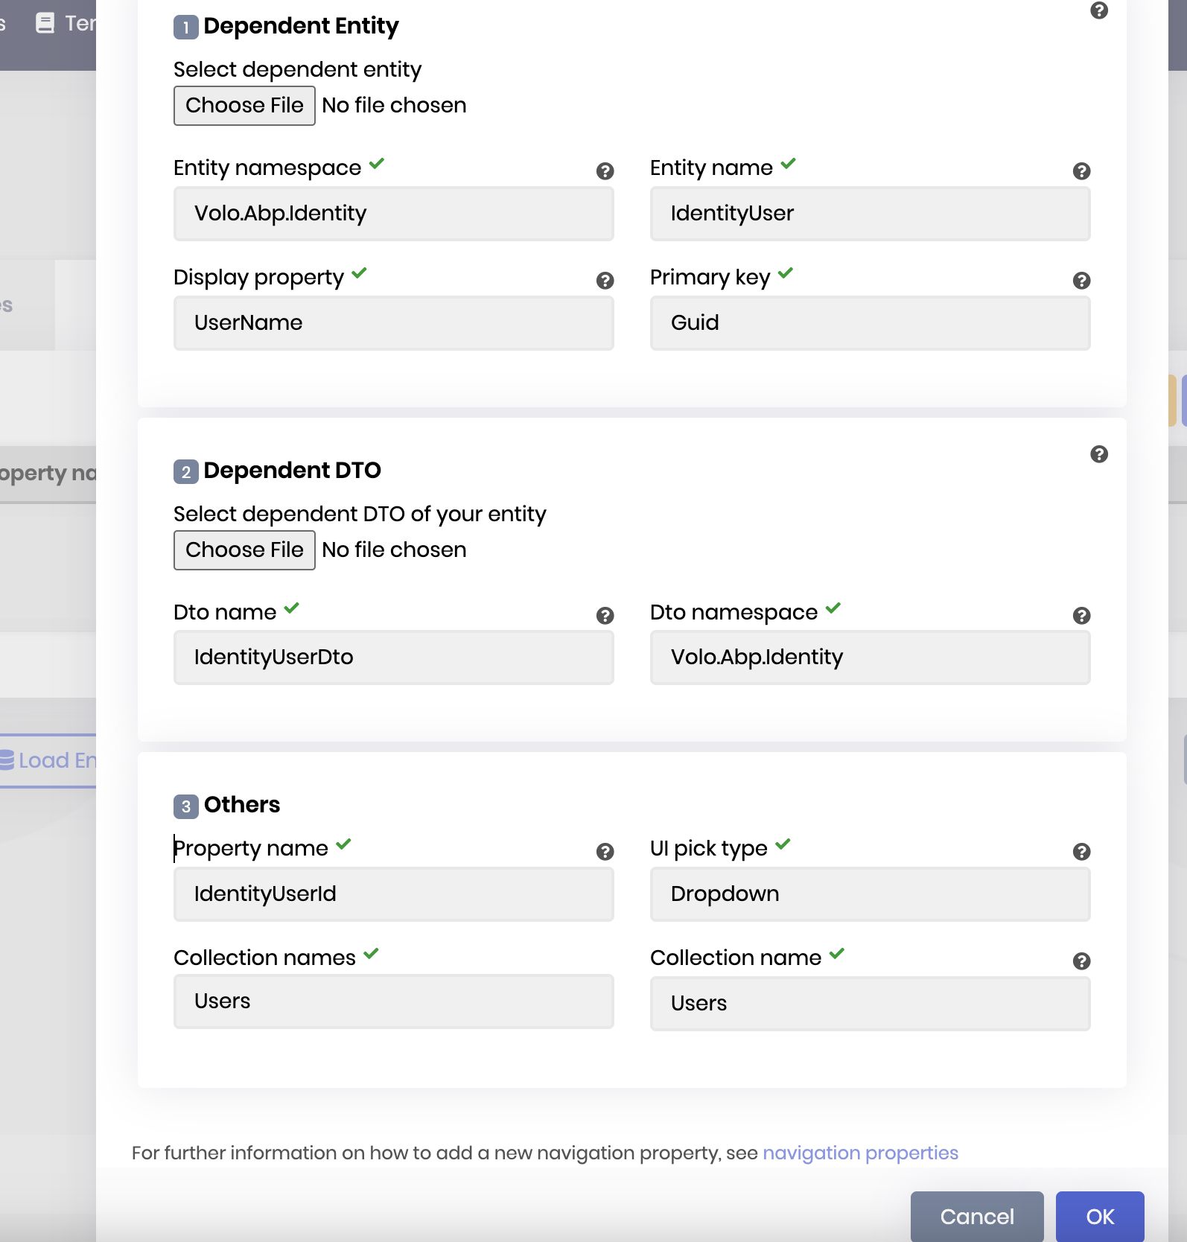Open help for Dependent DTO section
This screenshot has width=1187, height=1242.
(x=1098, y=454)
